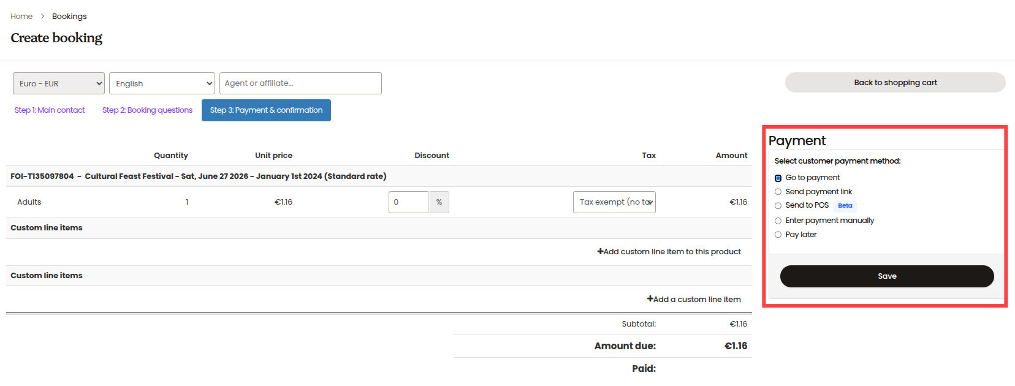
Task: Open the Home breadcrumb link
Action: tap(21, 17)
